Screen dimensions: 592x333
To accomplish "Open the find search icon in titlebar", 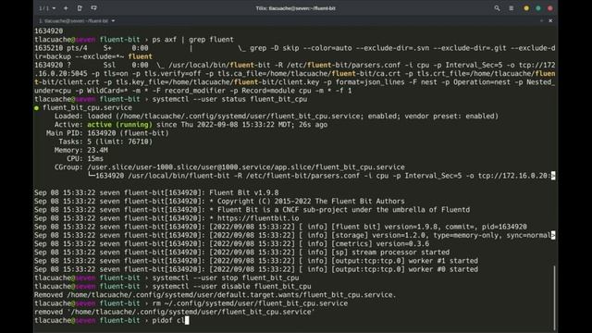I will tap(497, 8).
